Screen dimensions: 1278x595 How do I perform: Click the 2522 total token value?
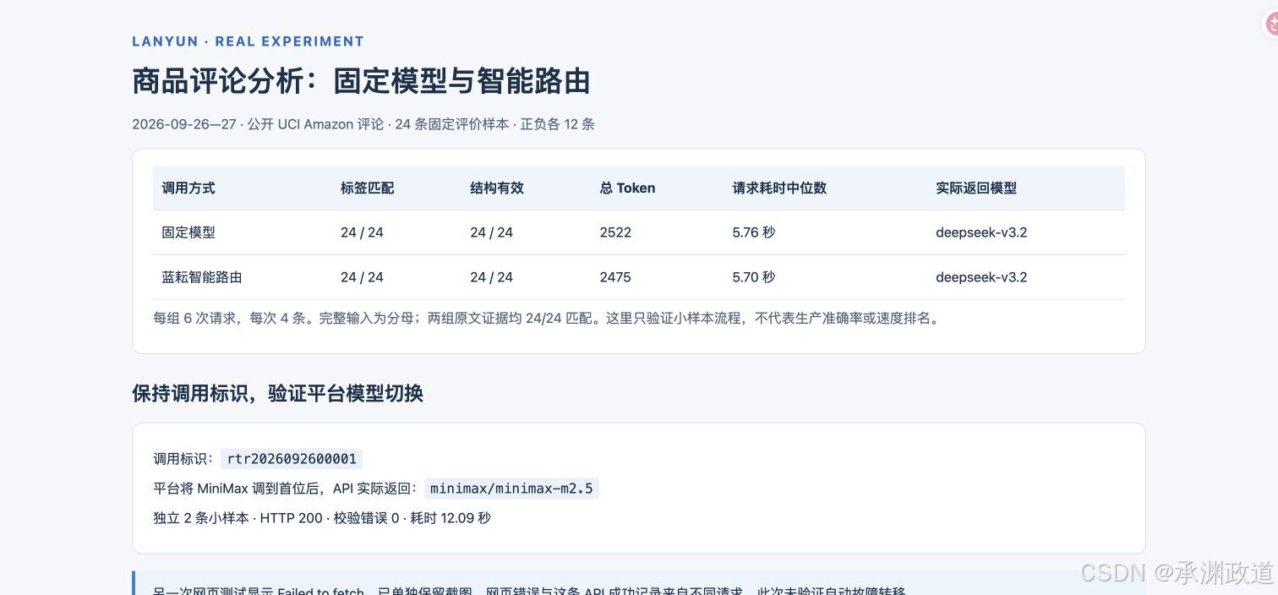(x=615, y=232)
